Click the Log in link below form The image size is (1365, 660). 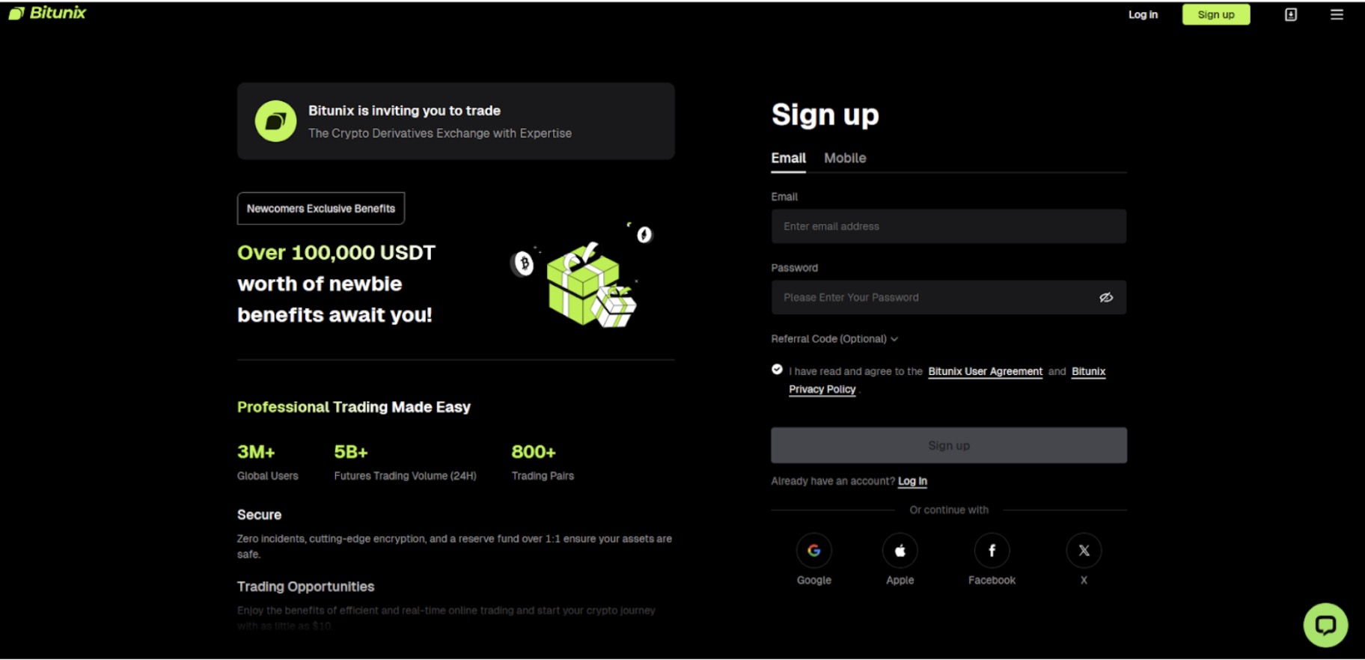pyautogui.click(x=912, y=481)
